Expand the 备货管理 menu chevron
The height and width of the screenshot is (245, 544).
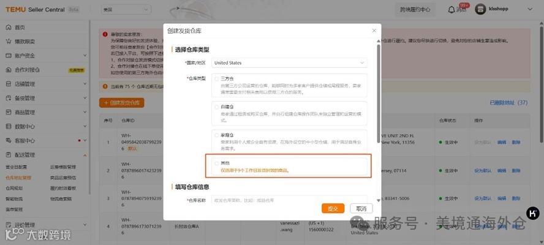pos(85,98)
